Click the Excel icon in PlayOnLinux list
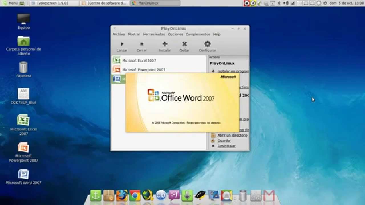This screenshot has height=205, width=365. point(117,60)
